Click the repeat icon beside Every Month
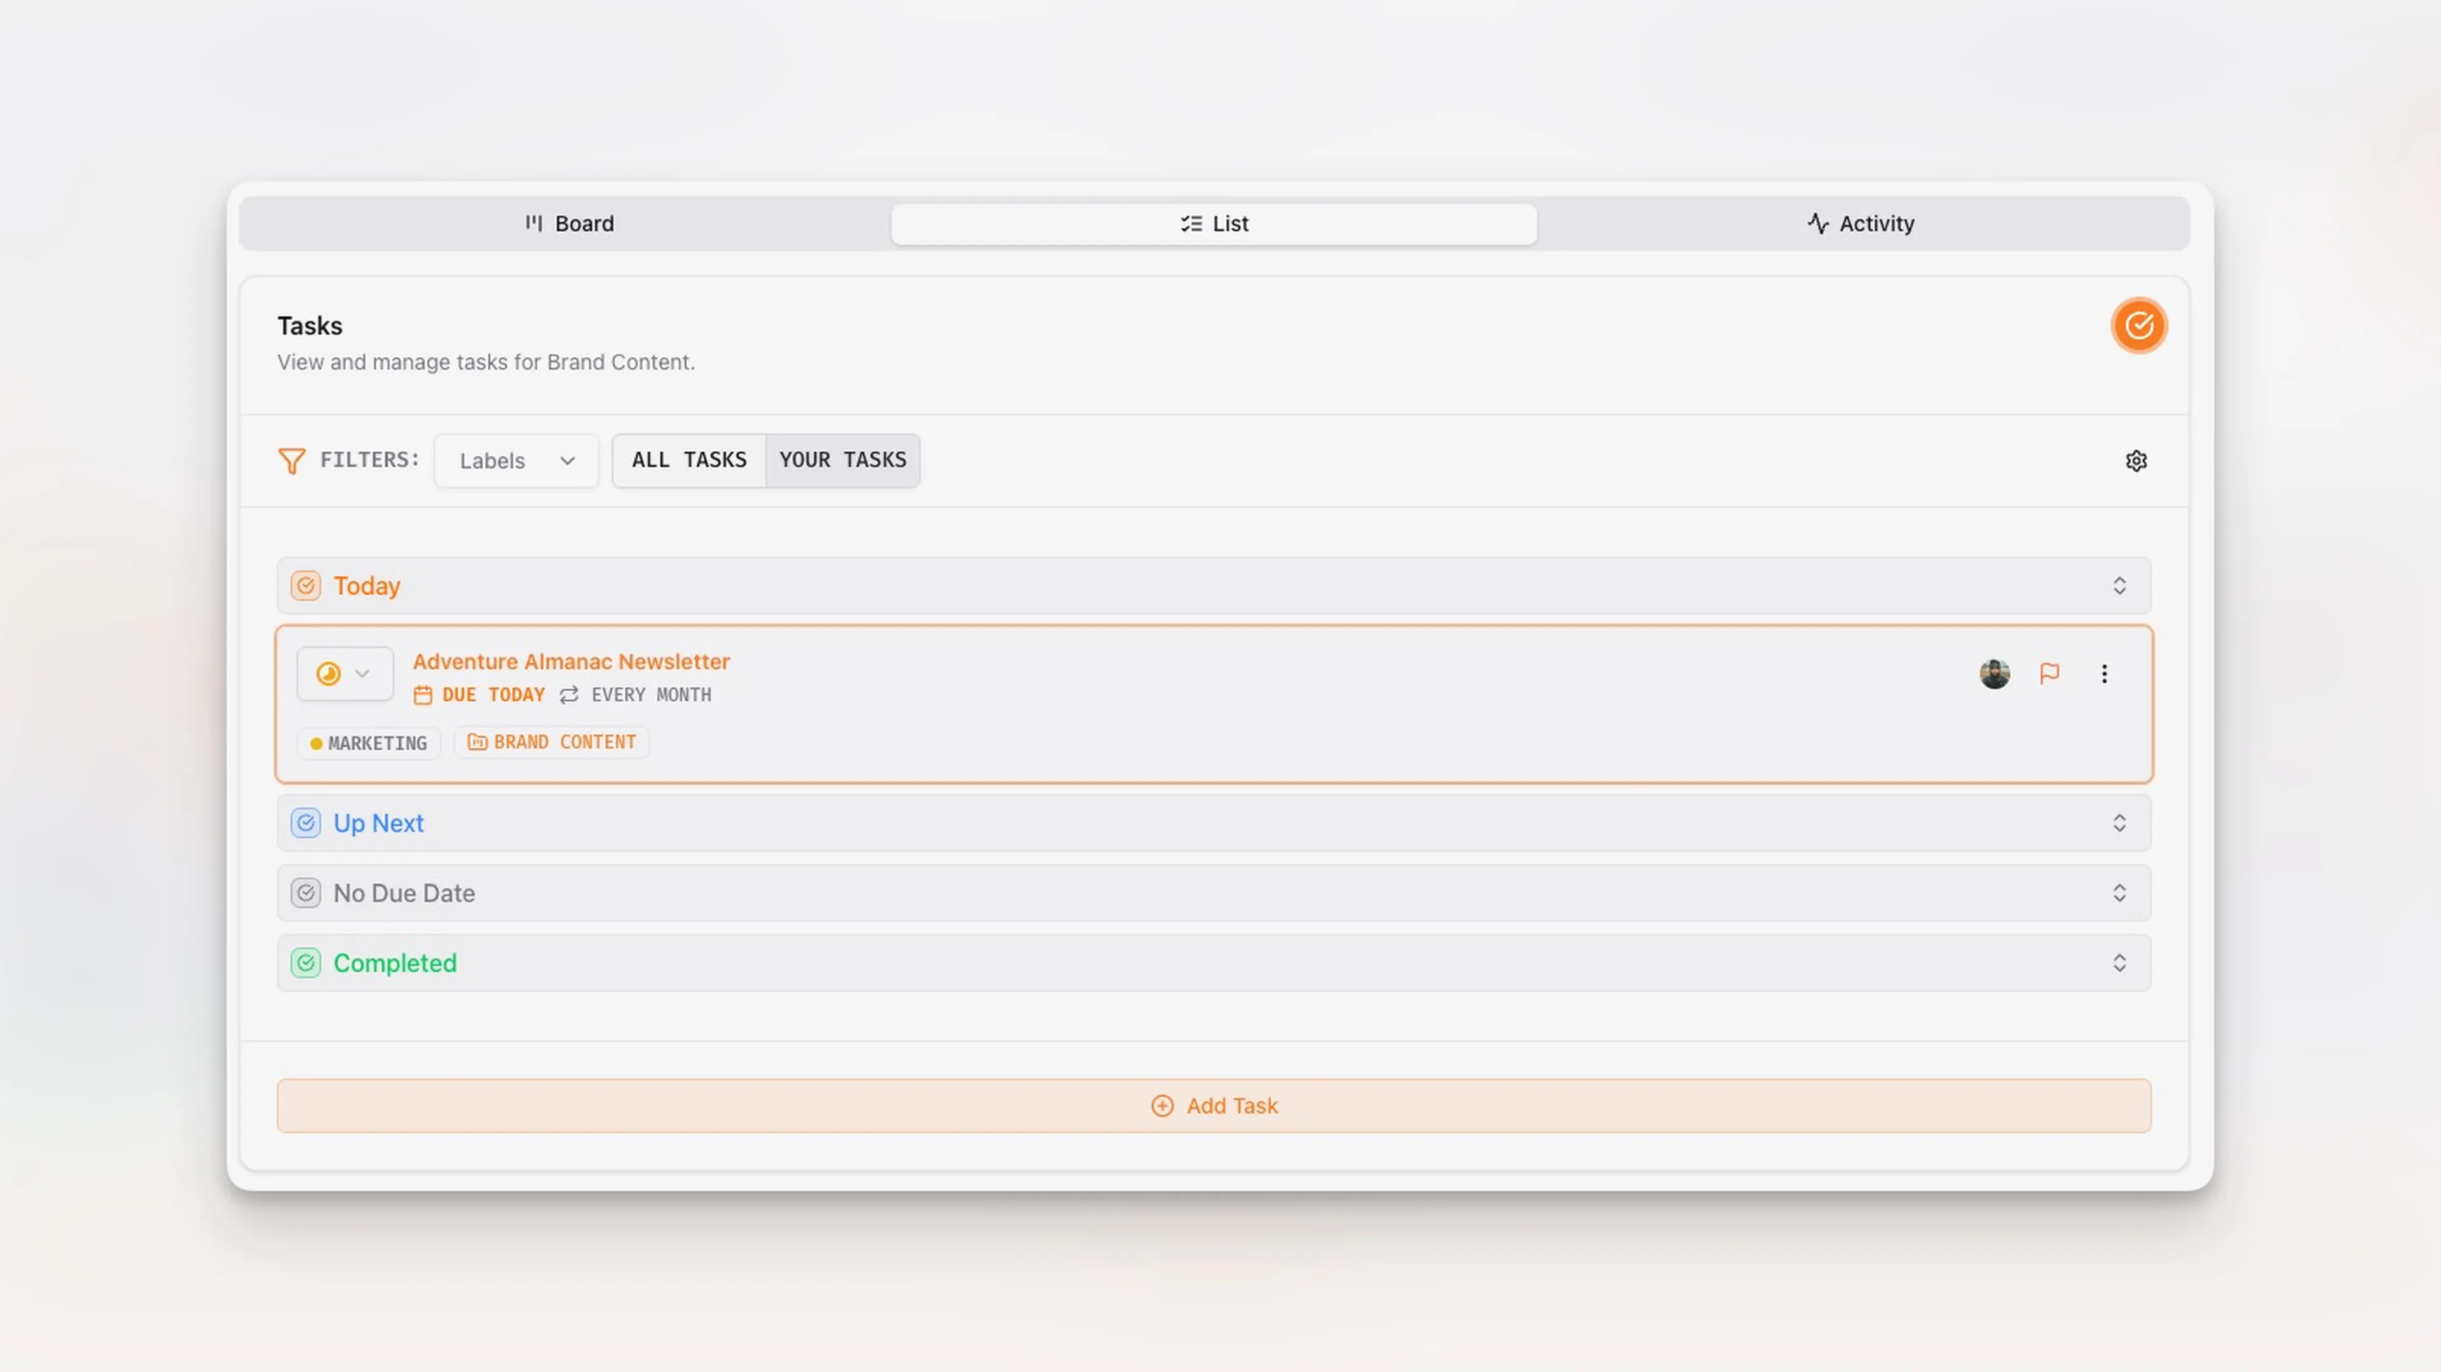2441x1372 pixels. [568, 695]
